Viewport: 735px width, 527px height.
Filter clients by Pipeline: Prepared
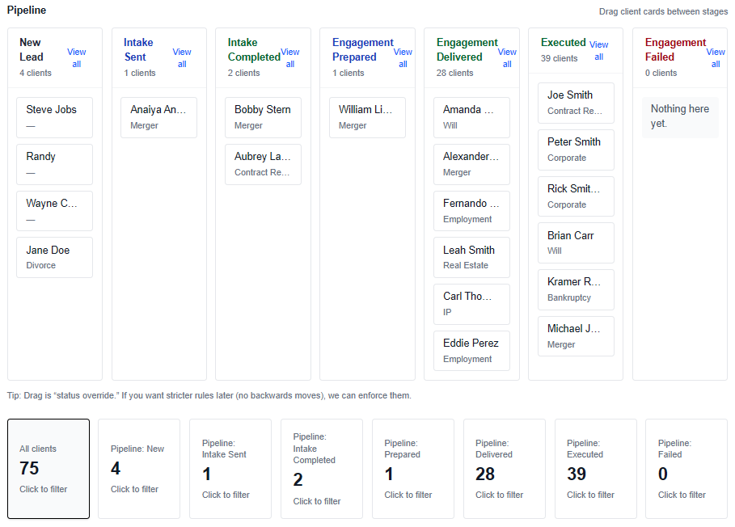[x=413, y=469]
